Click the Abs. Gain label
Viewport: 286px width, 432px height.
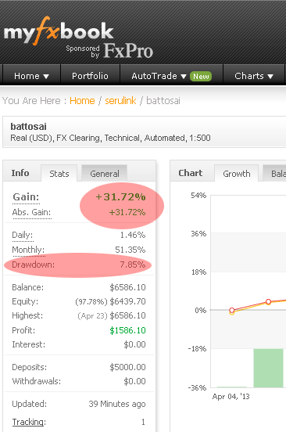(x=31, y=212)
